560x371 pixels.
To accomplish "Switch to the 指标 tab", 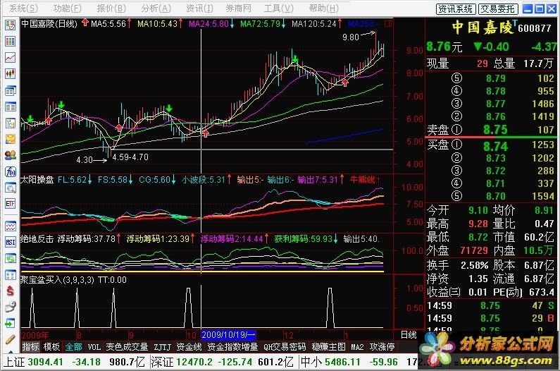I will tap(31, 347).
